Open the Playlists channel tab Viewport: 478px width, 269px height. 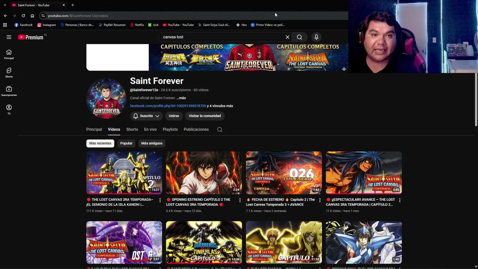170,129
